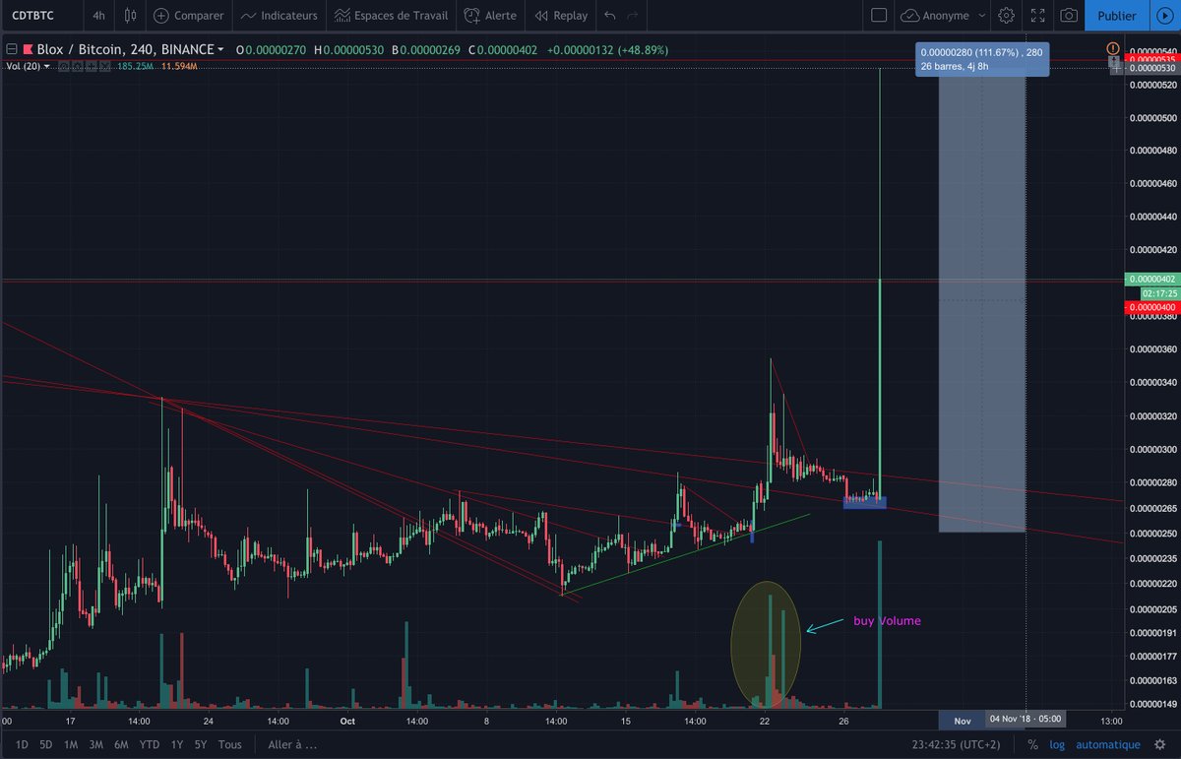Click the orange warning icon on chart

1112,47
